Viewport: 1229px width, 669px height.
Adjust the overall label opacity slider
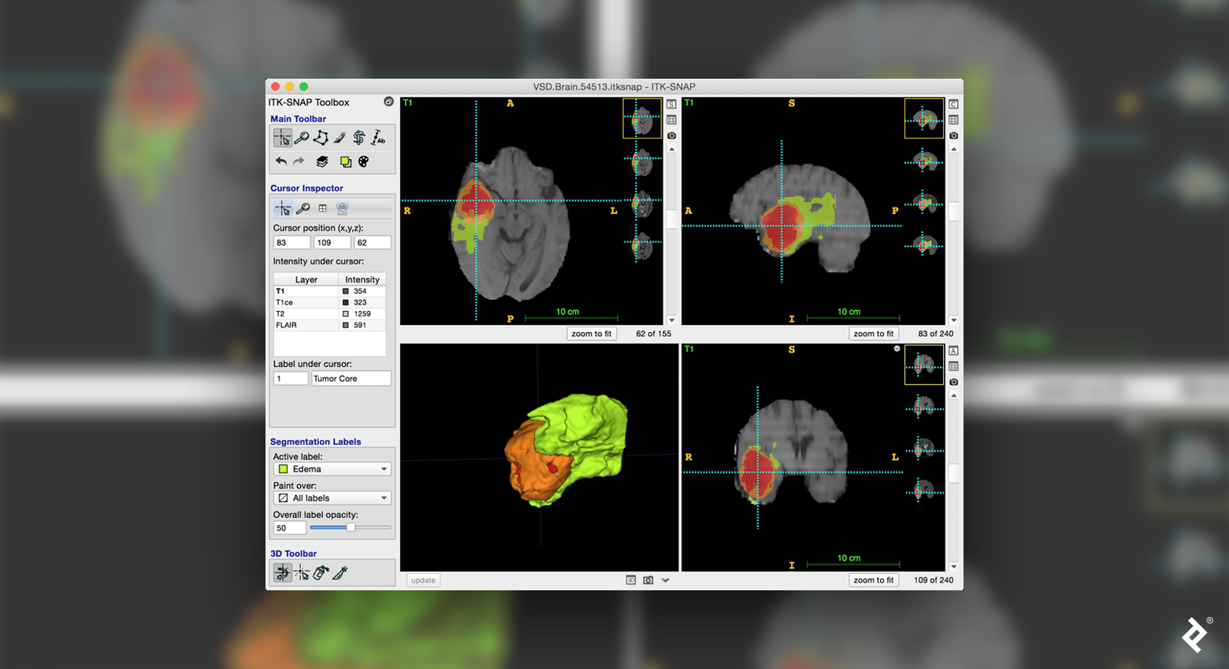(350, 527)
